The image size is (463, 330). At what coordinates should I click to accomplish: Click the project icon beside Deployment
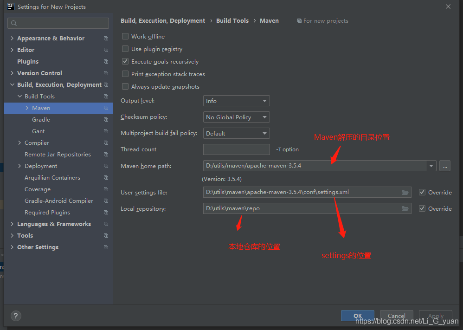coord(106,166)
